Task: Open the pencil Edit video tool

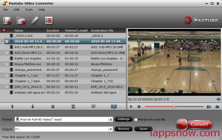Action: click(x=35, y=20)
